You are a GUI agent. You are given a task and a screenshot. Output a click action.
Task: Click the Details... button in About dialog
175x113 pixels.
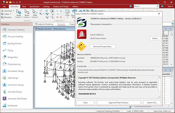tap(155, 38)
